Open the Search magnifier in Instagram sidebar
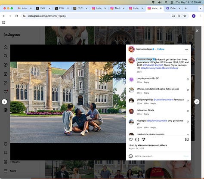This screenshot has height=179, width=204. point(6,56)
